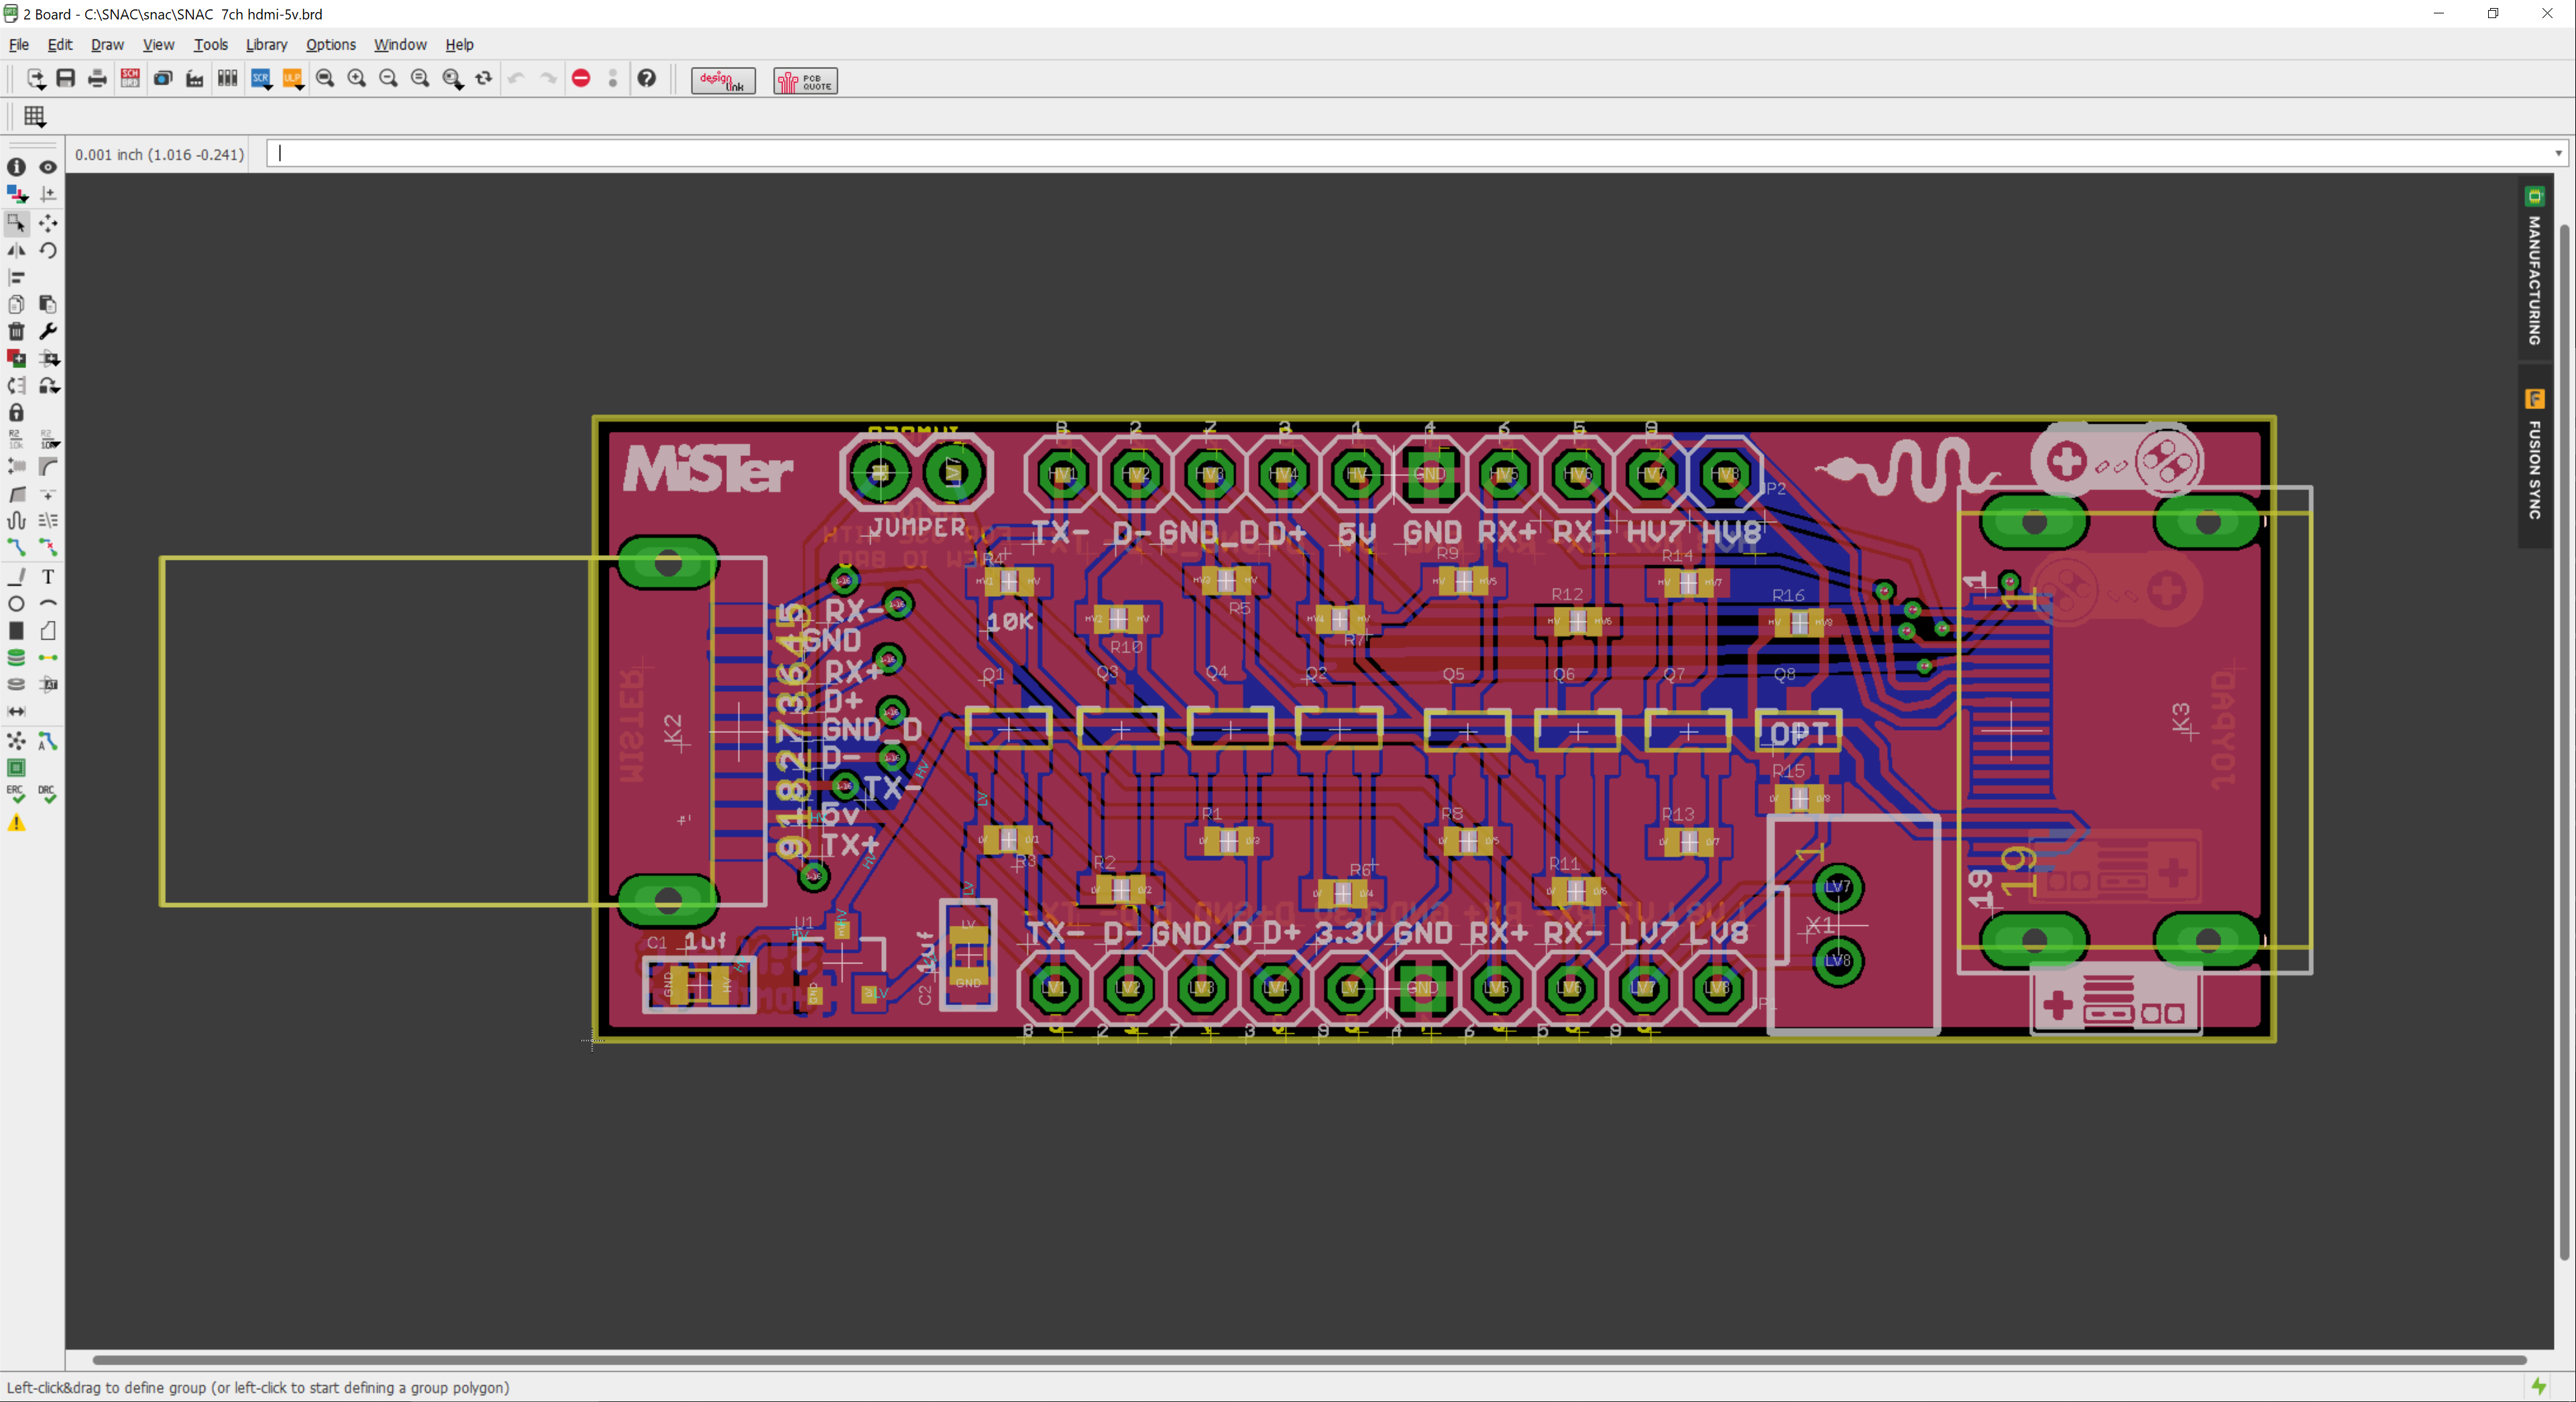
Task: Select the Rotate tool
Action: coord(47,250)
